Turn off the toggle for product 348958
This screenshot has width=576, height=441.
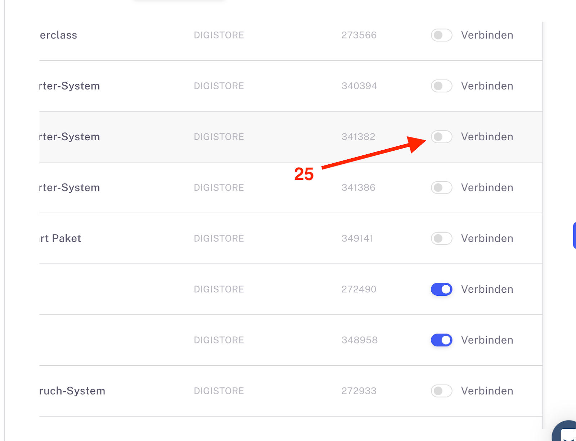click(x=441, y=340)
